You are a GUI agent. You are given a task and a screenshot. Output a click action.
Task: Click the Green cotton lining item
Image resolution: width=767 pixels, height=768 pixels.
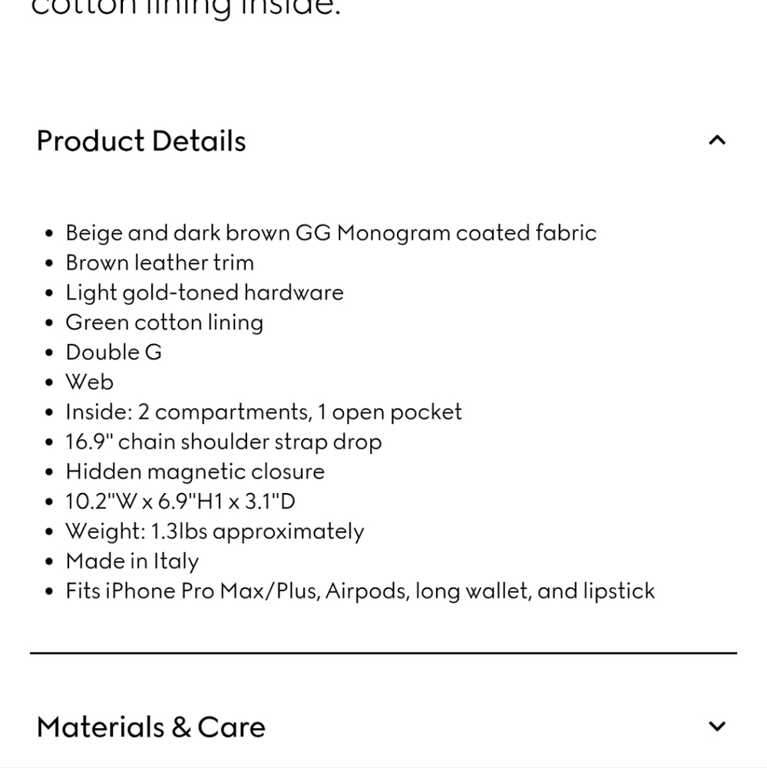coord(164,323)
